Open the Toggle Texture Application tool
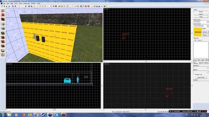The width and height of the screenshot is (209, 117). [x=3, y=33]
